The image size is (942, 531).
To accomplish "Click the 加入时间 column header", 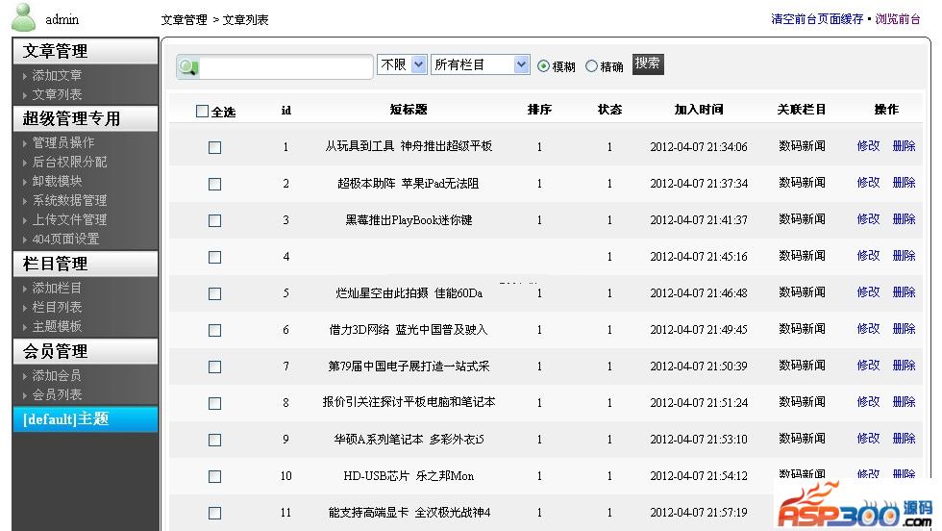I will click(699, 110).
